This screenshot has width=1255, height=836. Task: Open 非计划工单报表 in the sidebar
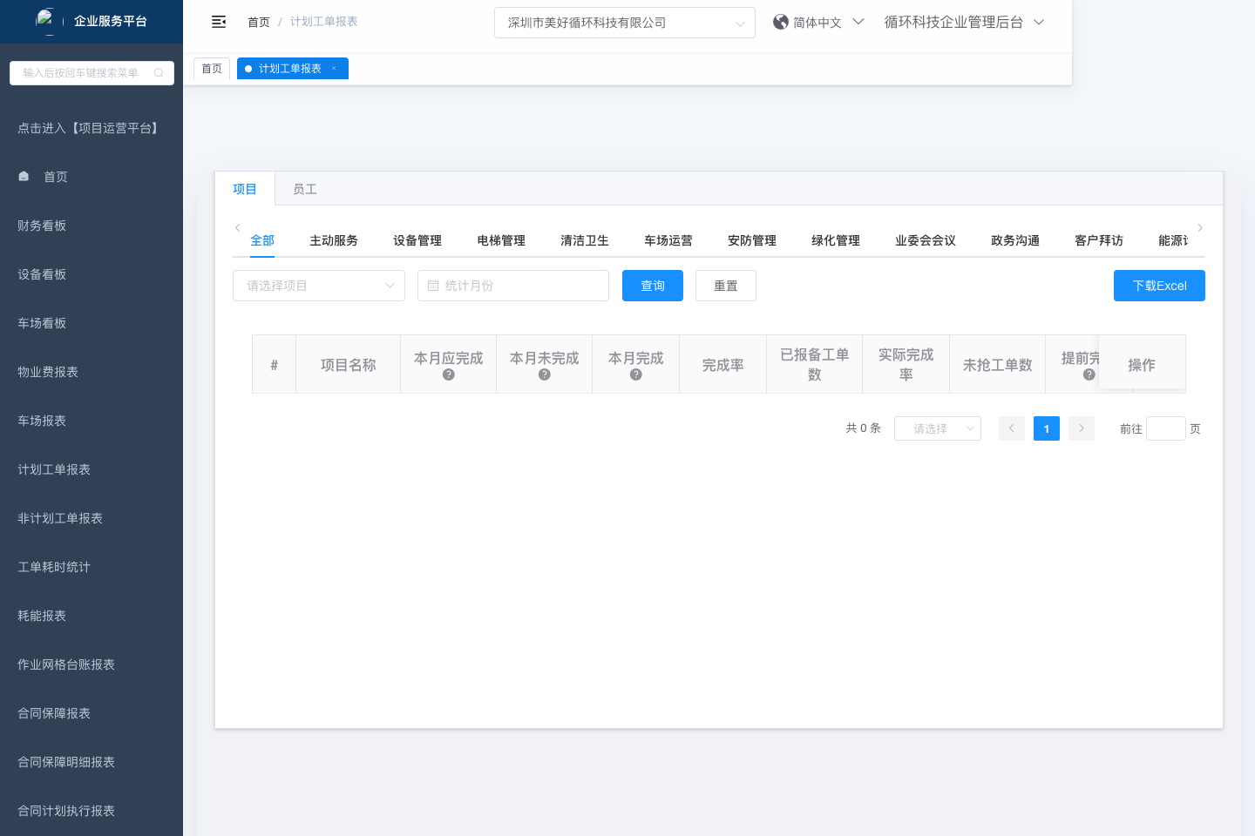coord(60,518)
